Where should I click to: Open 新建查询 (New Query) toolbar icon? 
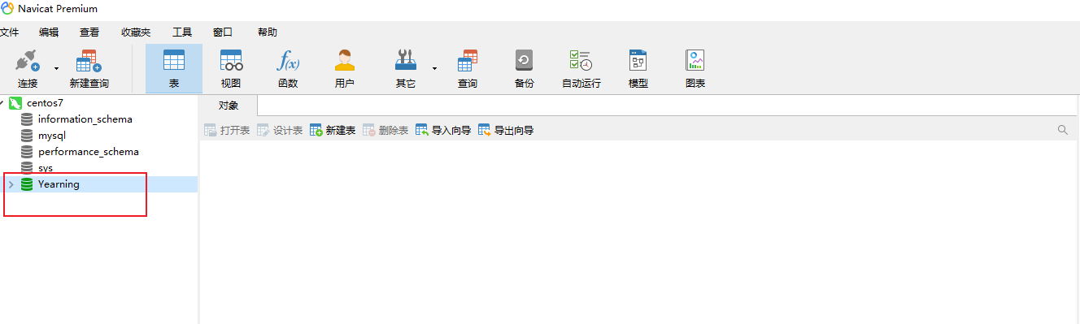(89, 68)
